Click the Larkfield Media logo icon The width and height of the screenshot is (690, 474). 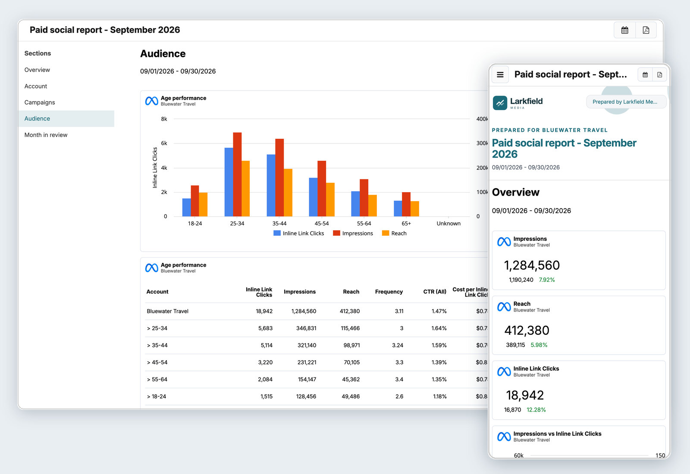click(x=500, y=103)
